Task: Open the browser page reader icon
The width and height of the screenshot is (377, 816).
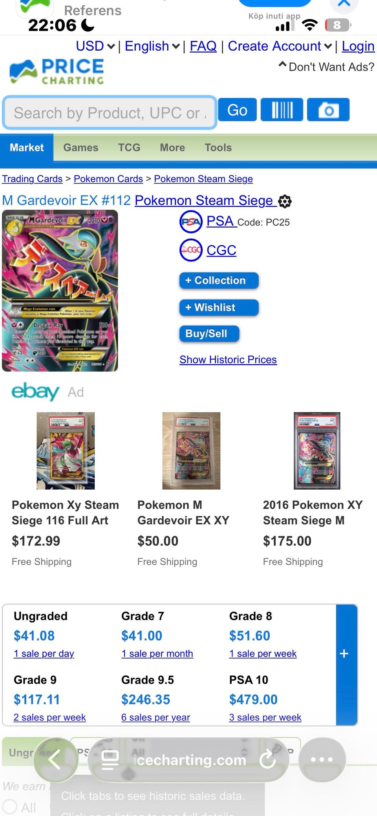Action: tap(110, 759)
